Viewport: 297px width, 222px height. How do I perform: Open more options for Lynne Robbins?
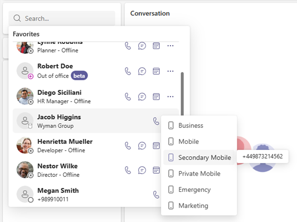[170, 46]
